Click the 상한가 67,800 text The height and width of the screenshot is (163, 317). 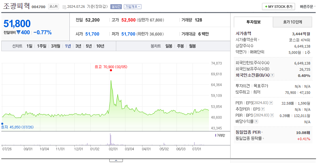pos(150,20)
